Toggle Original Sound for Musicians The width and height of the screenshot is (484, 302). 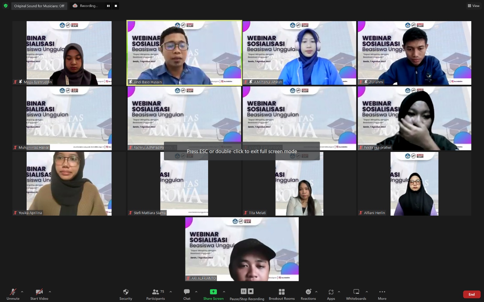[x=39, y=5]
